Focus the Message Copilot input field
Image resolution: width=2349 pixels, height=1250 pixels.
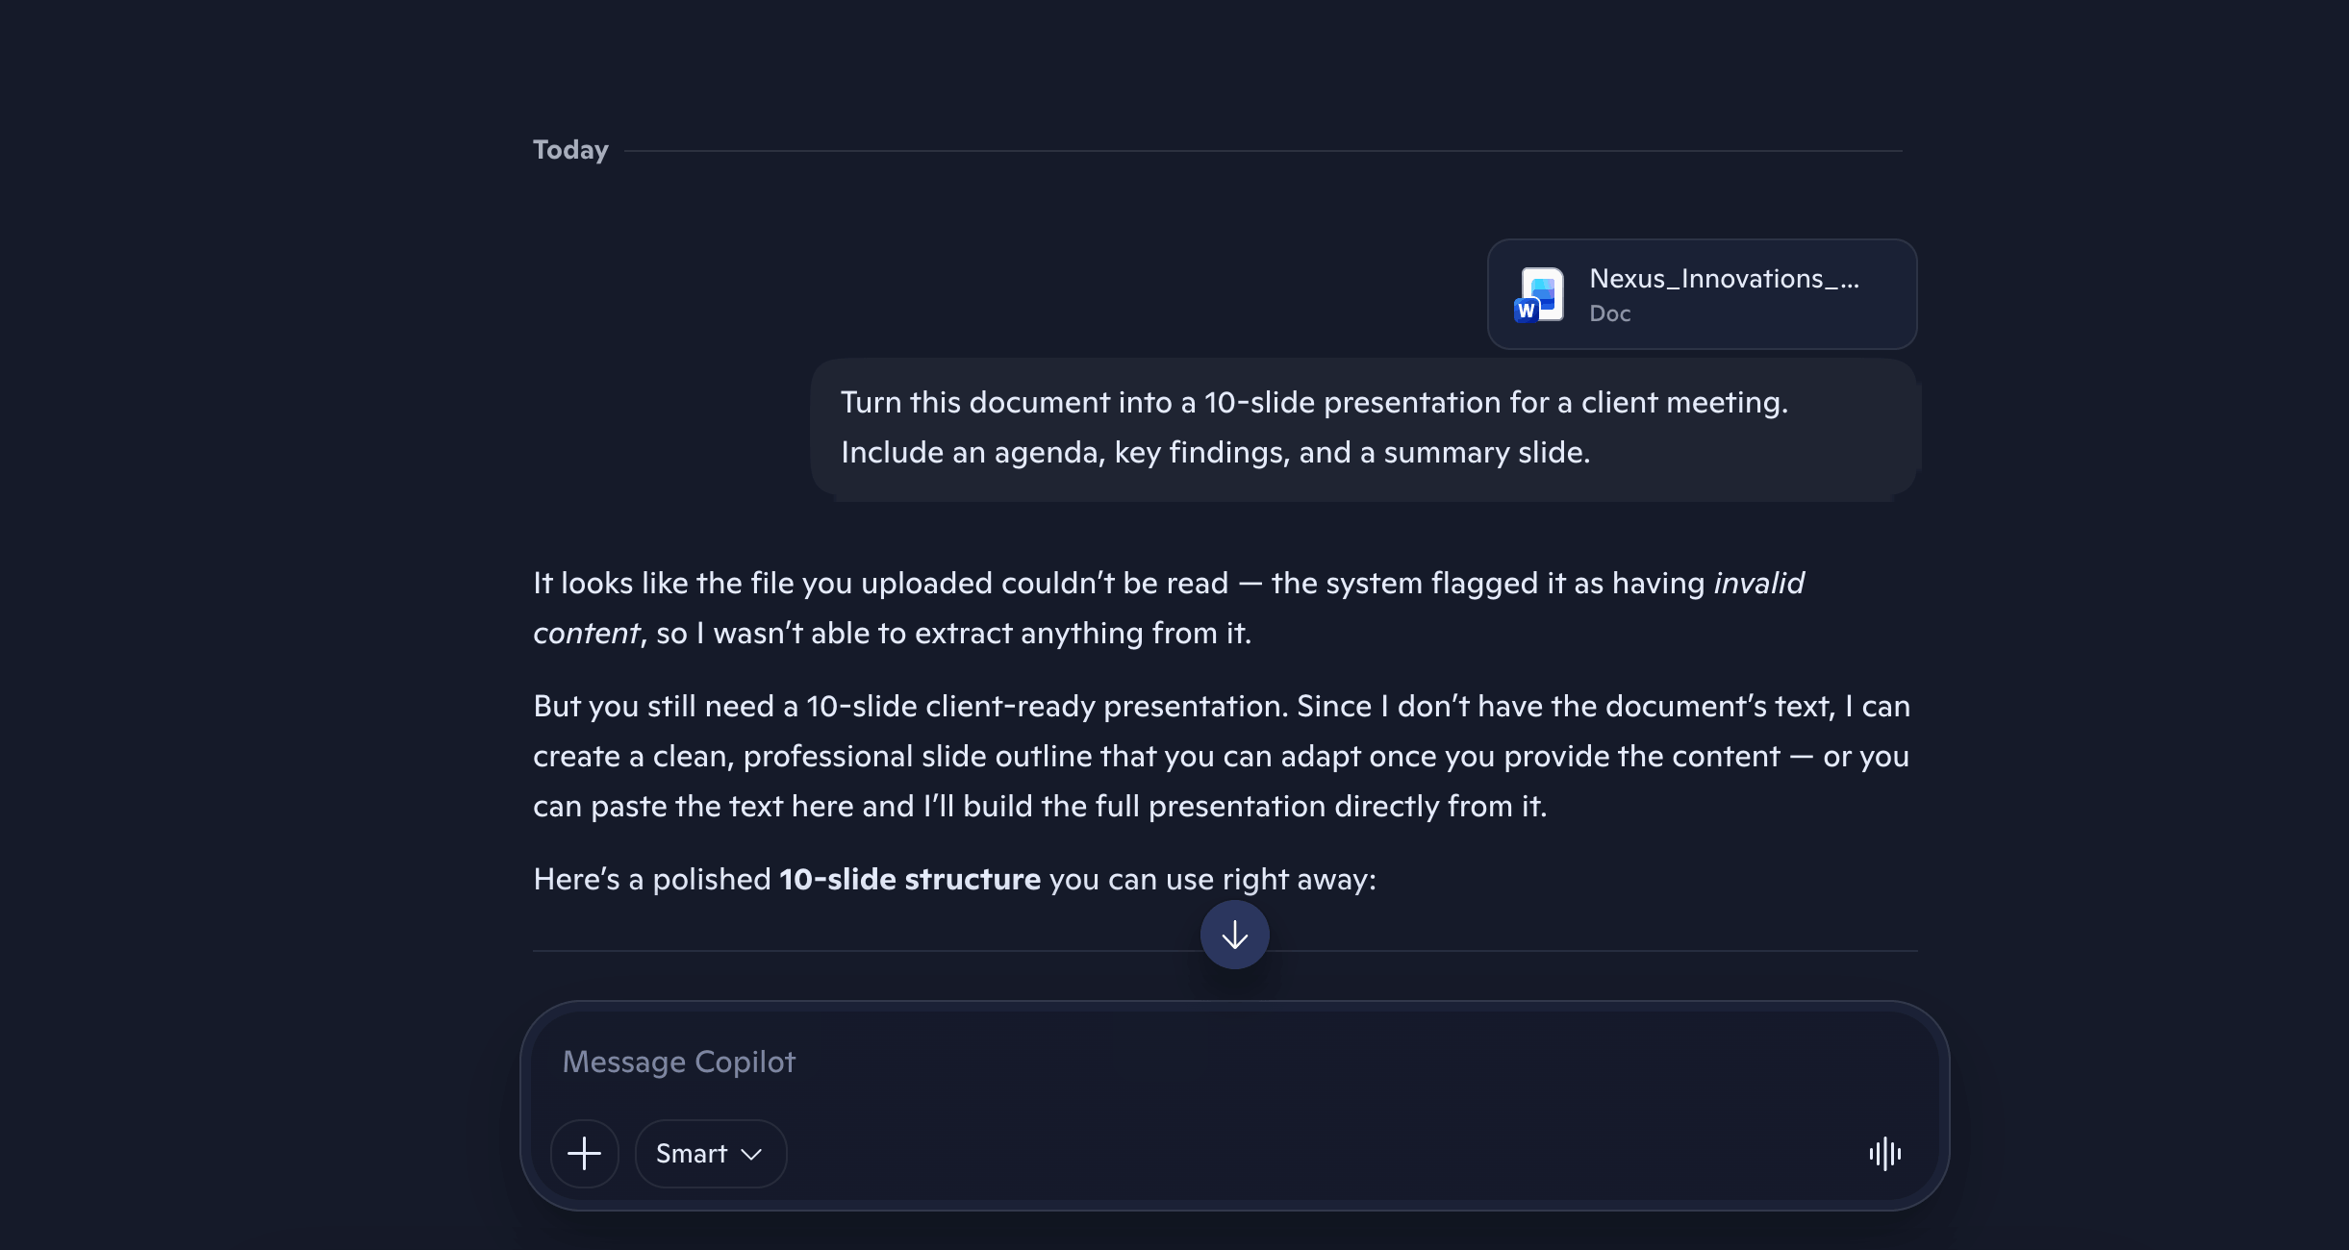1235,1062
